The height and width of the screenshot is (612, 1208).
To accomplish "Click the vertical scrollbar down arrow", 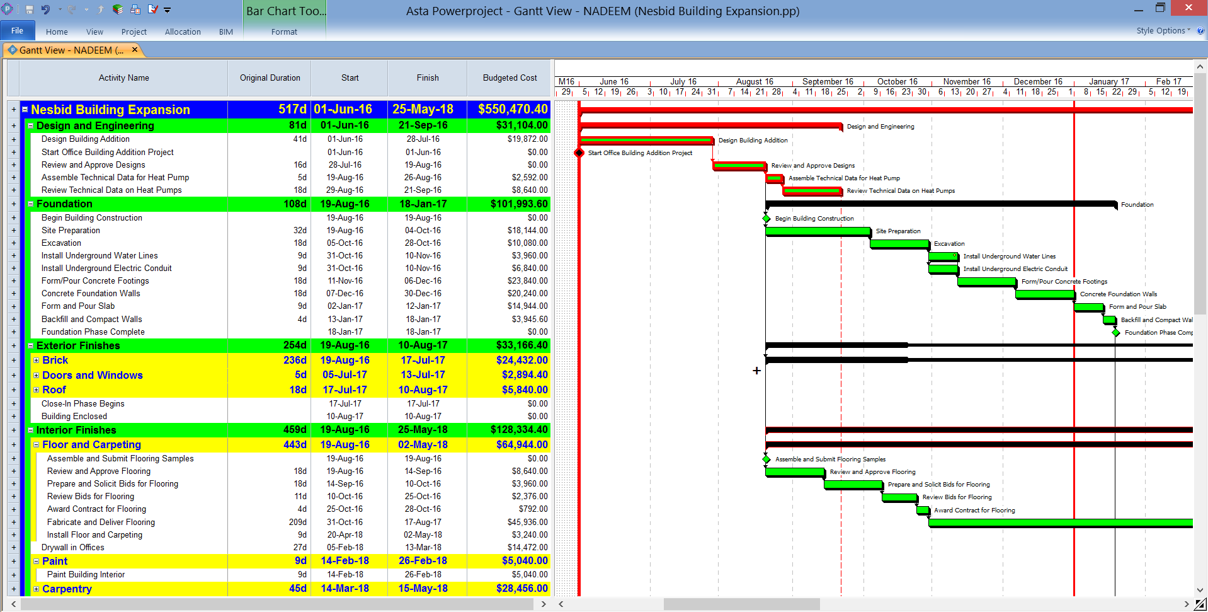I will [x=1200, y=591].
